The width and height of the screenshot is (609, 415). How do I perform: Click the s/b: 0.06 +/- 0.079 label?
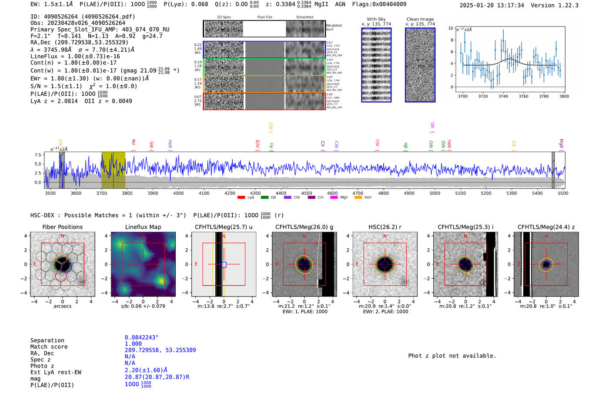[x=143, y=306]
